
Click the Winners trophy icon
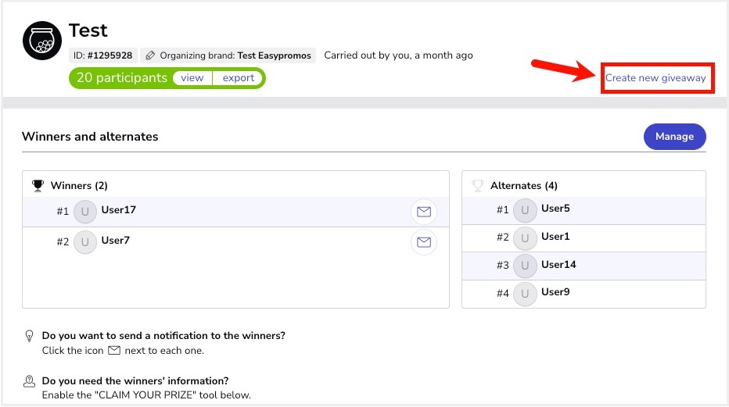click(x=38, y=186)
